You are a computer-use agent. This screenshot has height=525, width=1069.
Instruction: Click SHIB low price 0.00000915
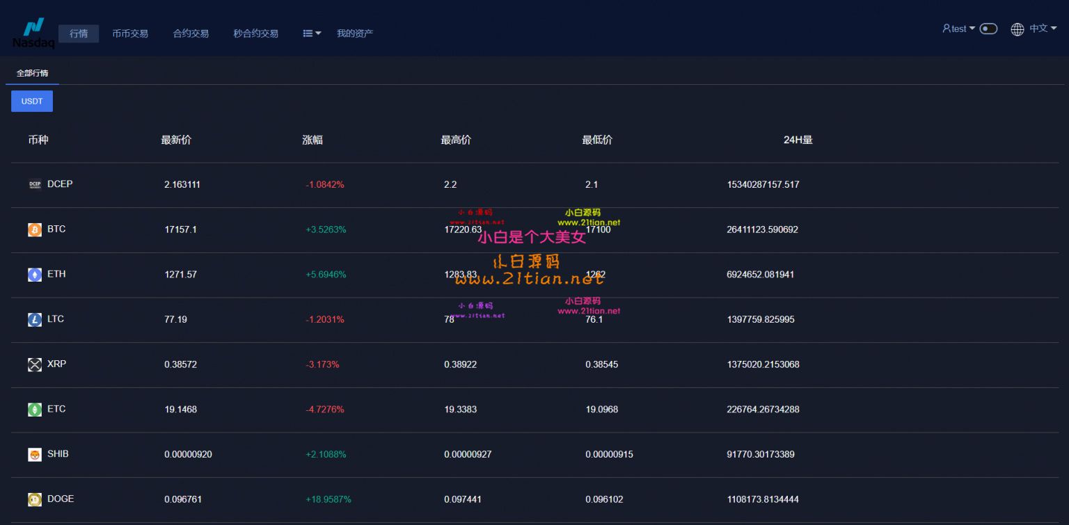click(x=609, y=455)
